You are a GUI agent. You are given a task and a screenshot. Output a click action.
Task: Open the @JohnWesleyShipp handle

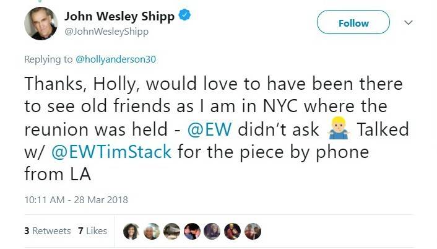point(106,32)
